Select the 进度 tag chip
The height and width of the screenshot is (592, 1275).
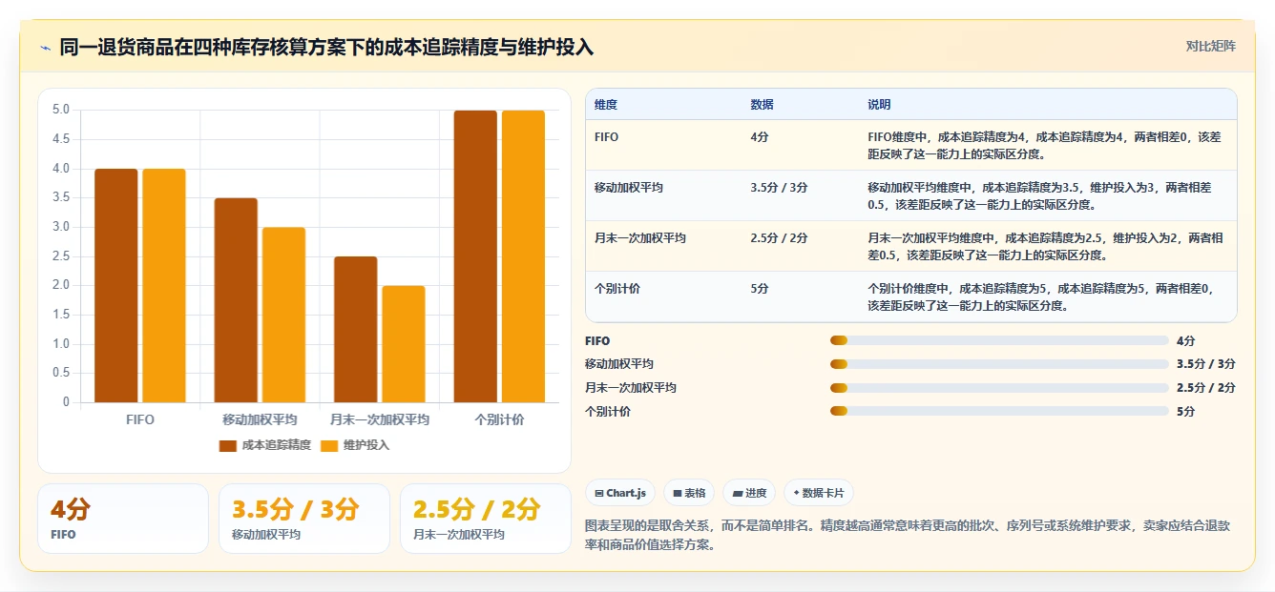pyautogui.click(x=749, y=493)
